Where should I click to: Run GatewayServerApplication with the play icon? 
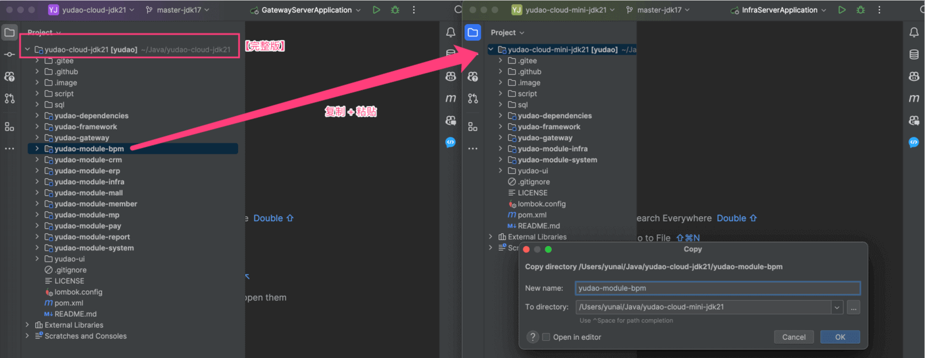(376, 10)
